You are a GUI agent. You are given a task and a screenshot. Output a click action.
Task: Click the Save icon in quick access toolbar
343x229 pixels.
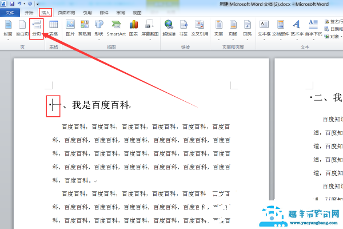12,4
